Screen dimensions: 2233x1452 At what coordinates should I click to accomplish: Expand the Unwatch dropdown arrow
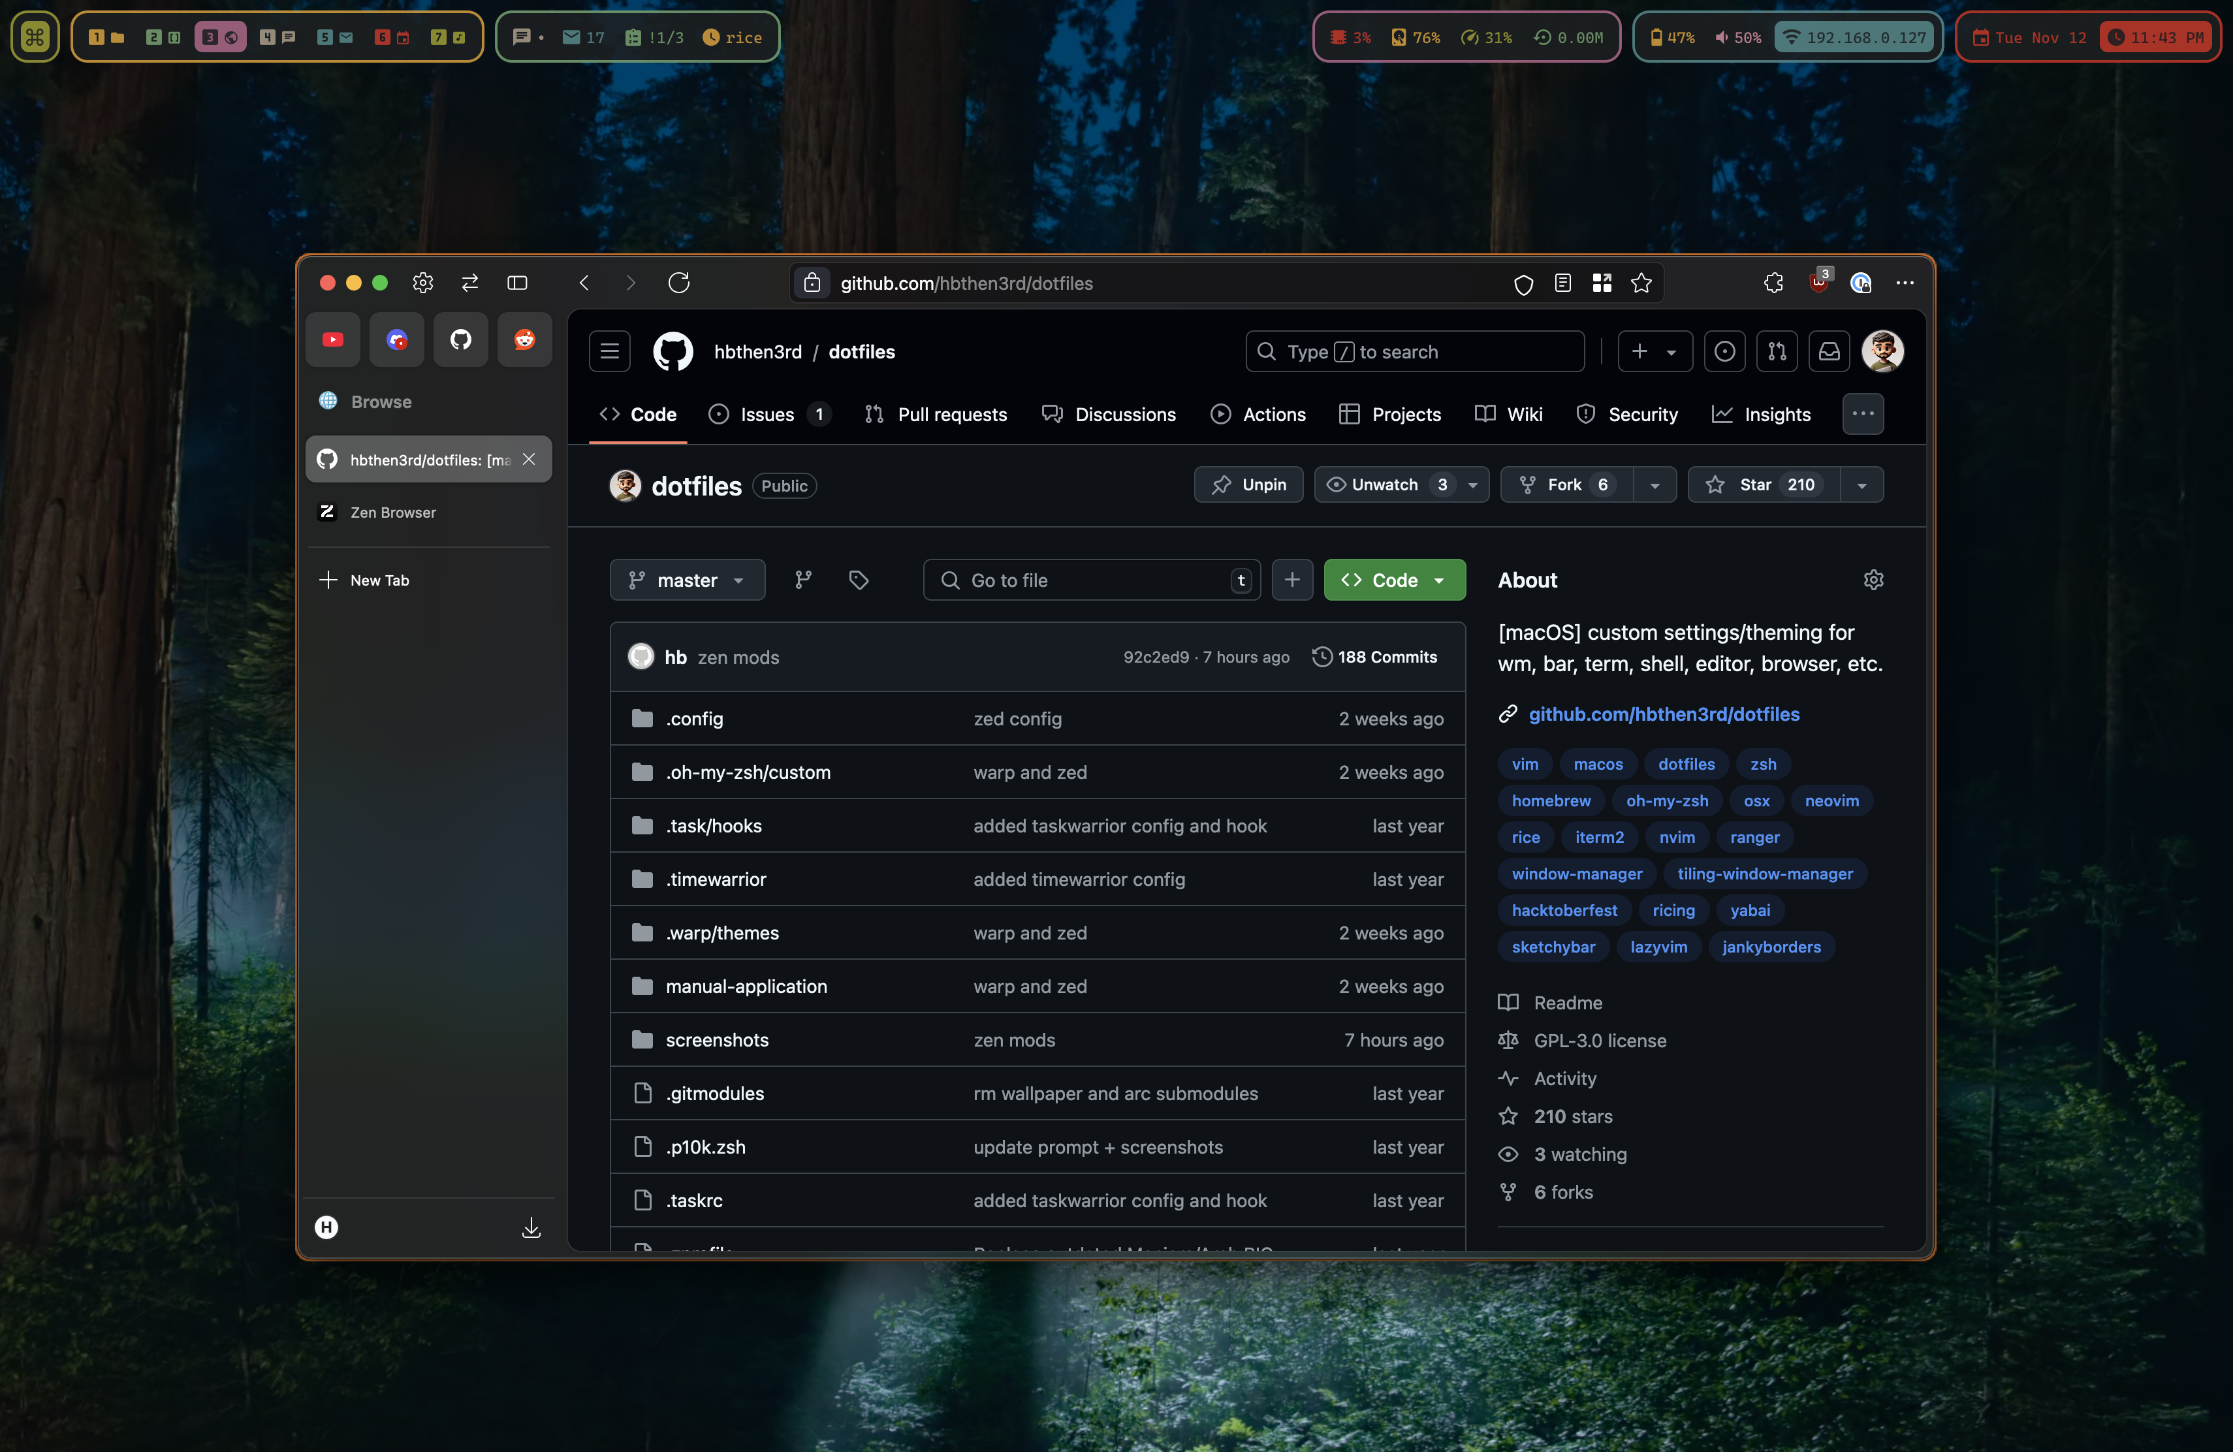[x=1473, y=485]
